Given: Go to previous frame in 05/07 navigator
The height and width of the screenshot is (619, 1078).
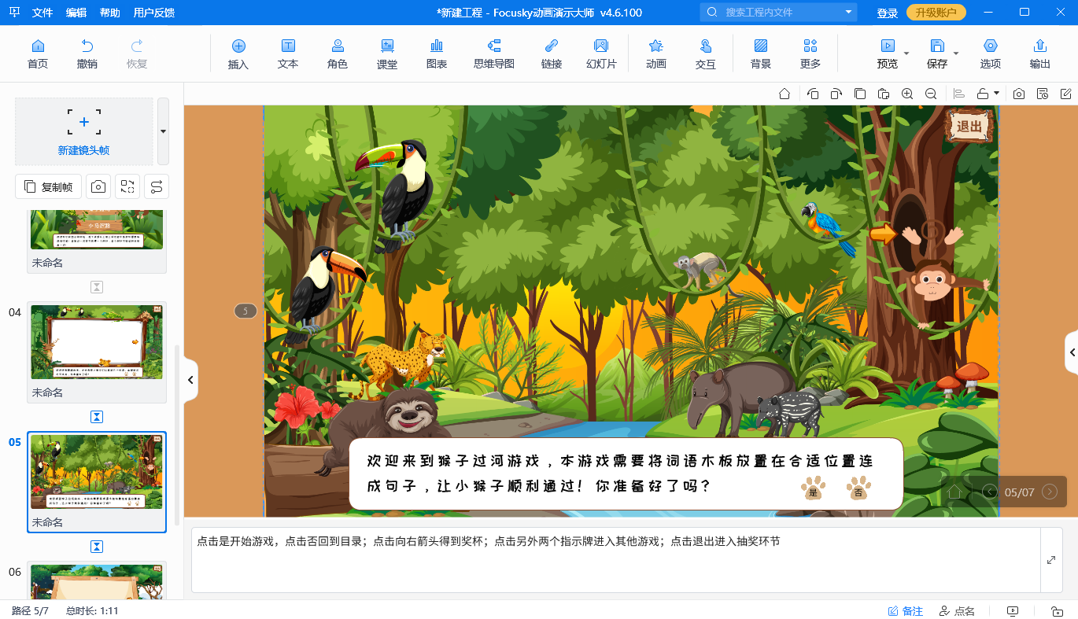Looking at the screenshot, I should tap(990, 492).
